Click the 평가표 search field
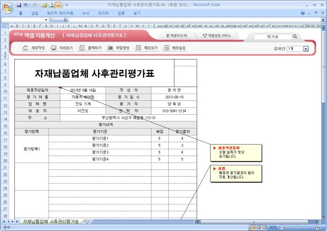The width and height of the screenshot is (327, 231). 273,36
